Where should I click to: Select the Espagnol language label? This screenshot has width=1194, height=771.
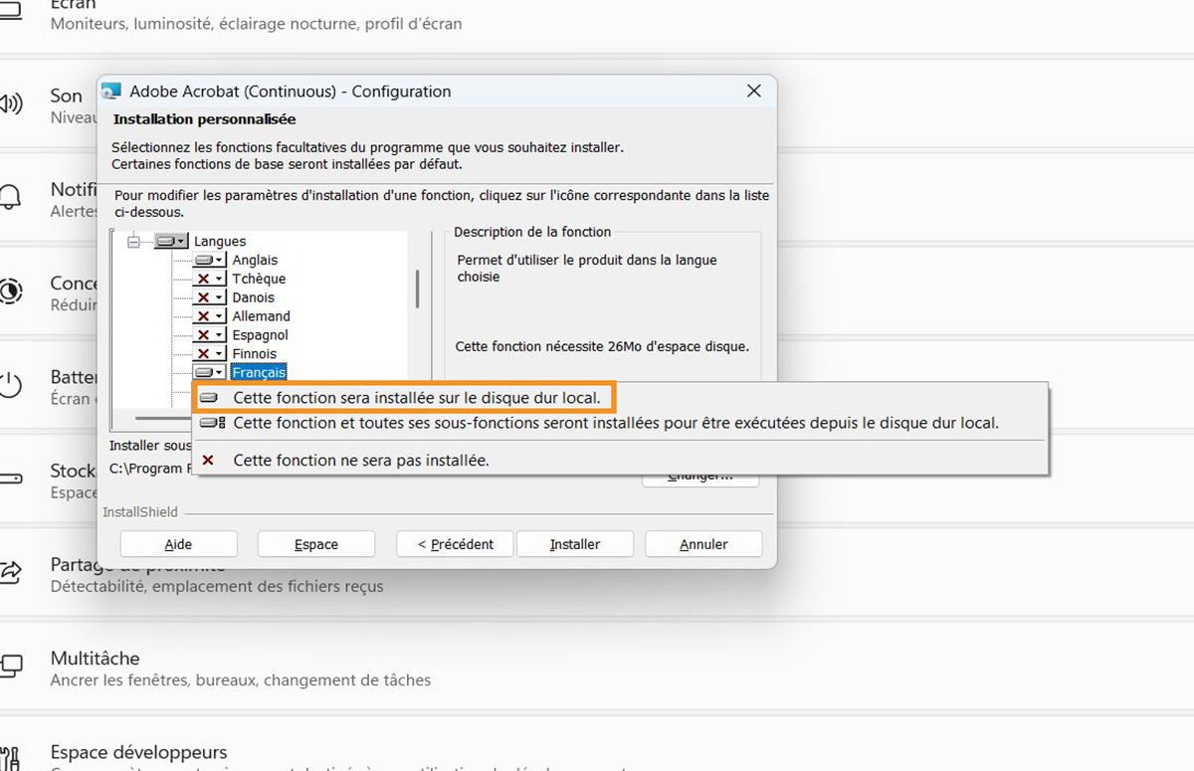click(x=260, y=335)
